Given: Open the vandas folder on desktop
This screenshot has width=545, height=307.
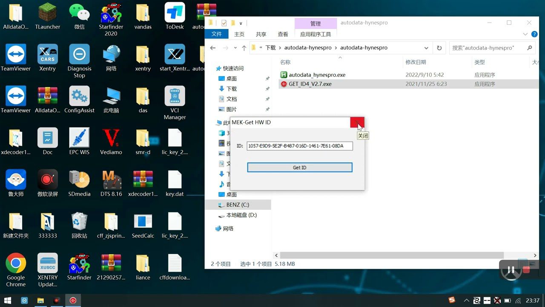Looking at the screenshot, I should pos(143,16).
